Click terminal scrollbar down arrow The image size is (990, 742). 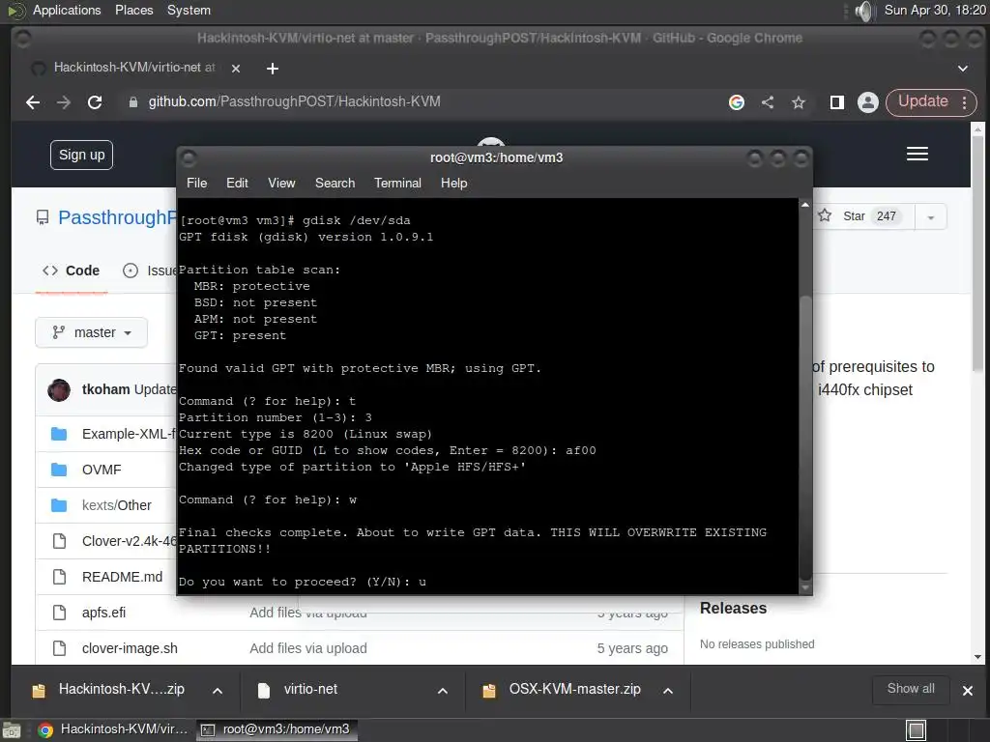tap(805, 587)
